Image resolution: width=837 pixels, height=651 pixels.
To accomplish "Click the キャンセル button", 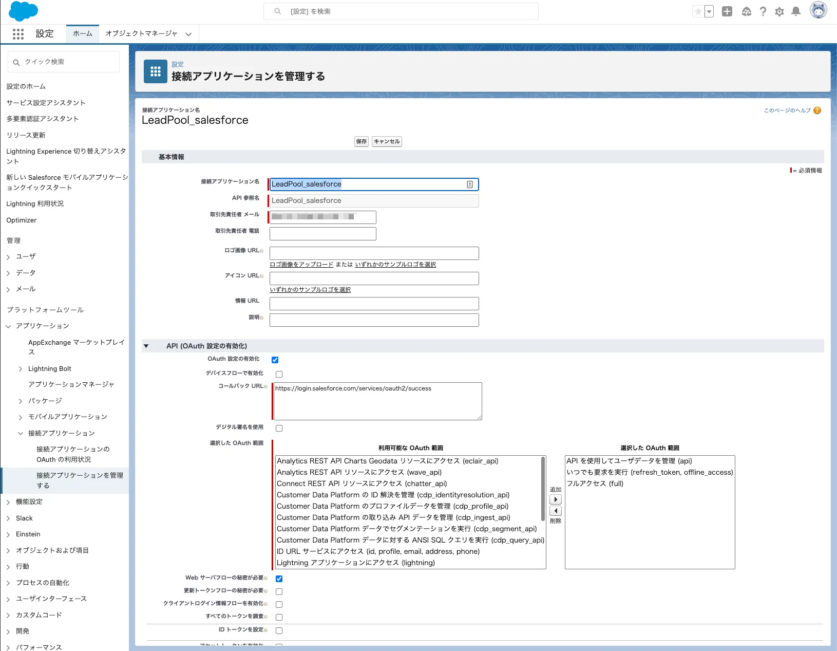I will point(387,141).
